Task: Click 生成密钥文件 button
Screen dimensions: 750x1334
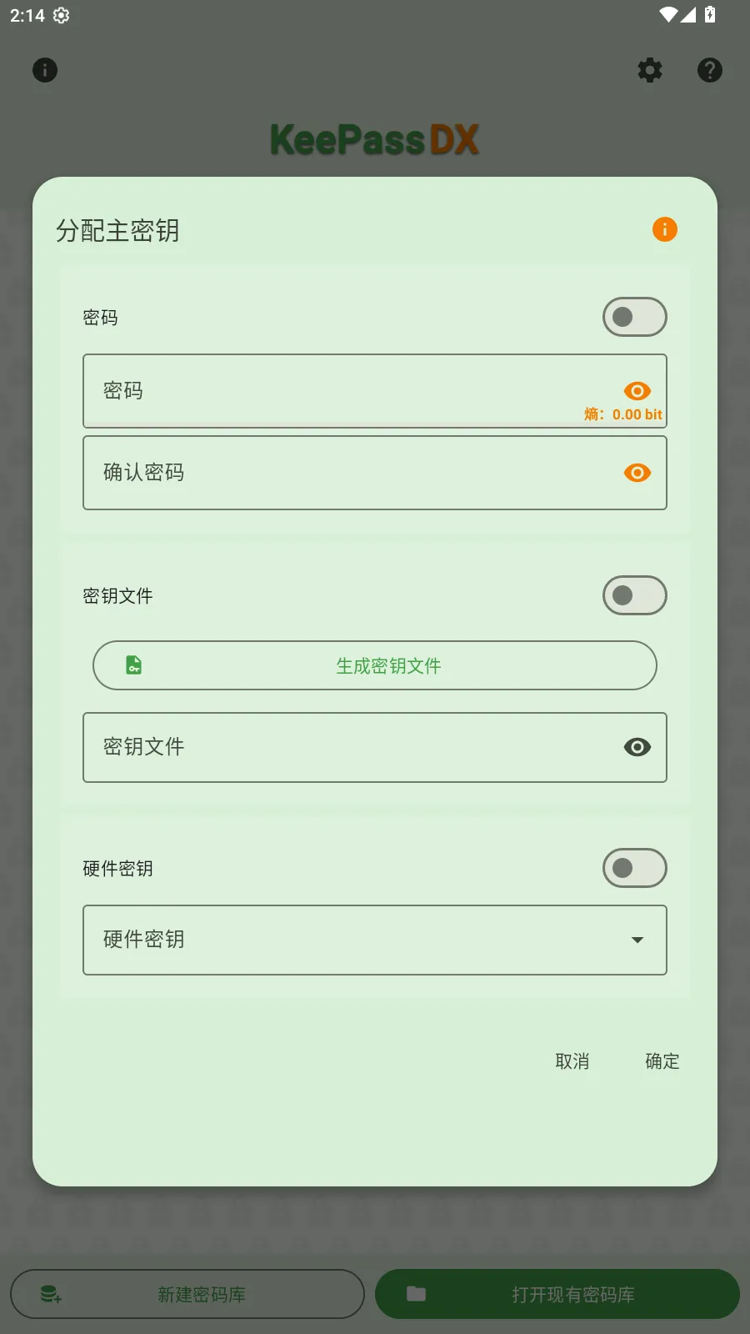Action: tap(388, 665)
